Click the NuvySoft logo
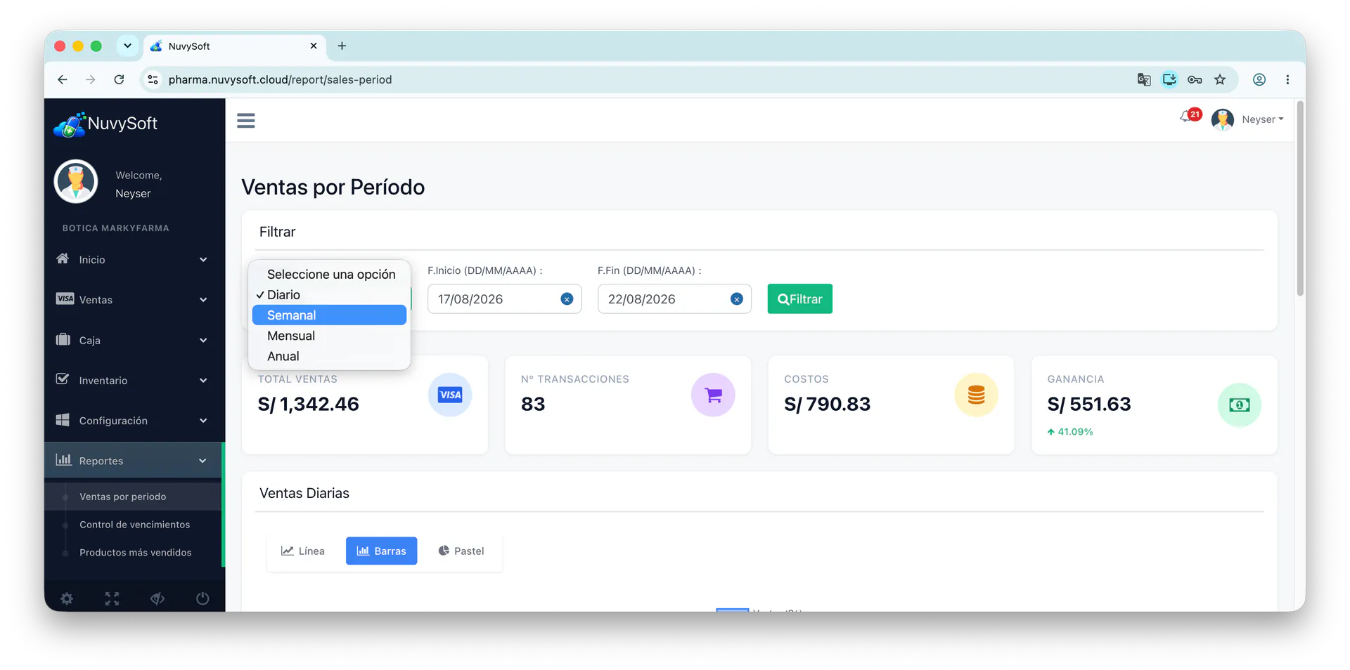This screenshot has width=1350, height=670. (105, 124)
